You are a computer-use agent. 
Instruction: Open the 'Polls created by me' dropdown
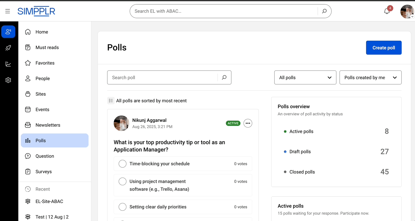tap(370, 77)
